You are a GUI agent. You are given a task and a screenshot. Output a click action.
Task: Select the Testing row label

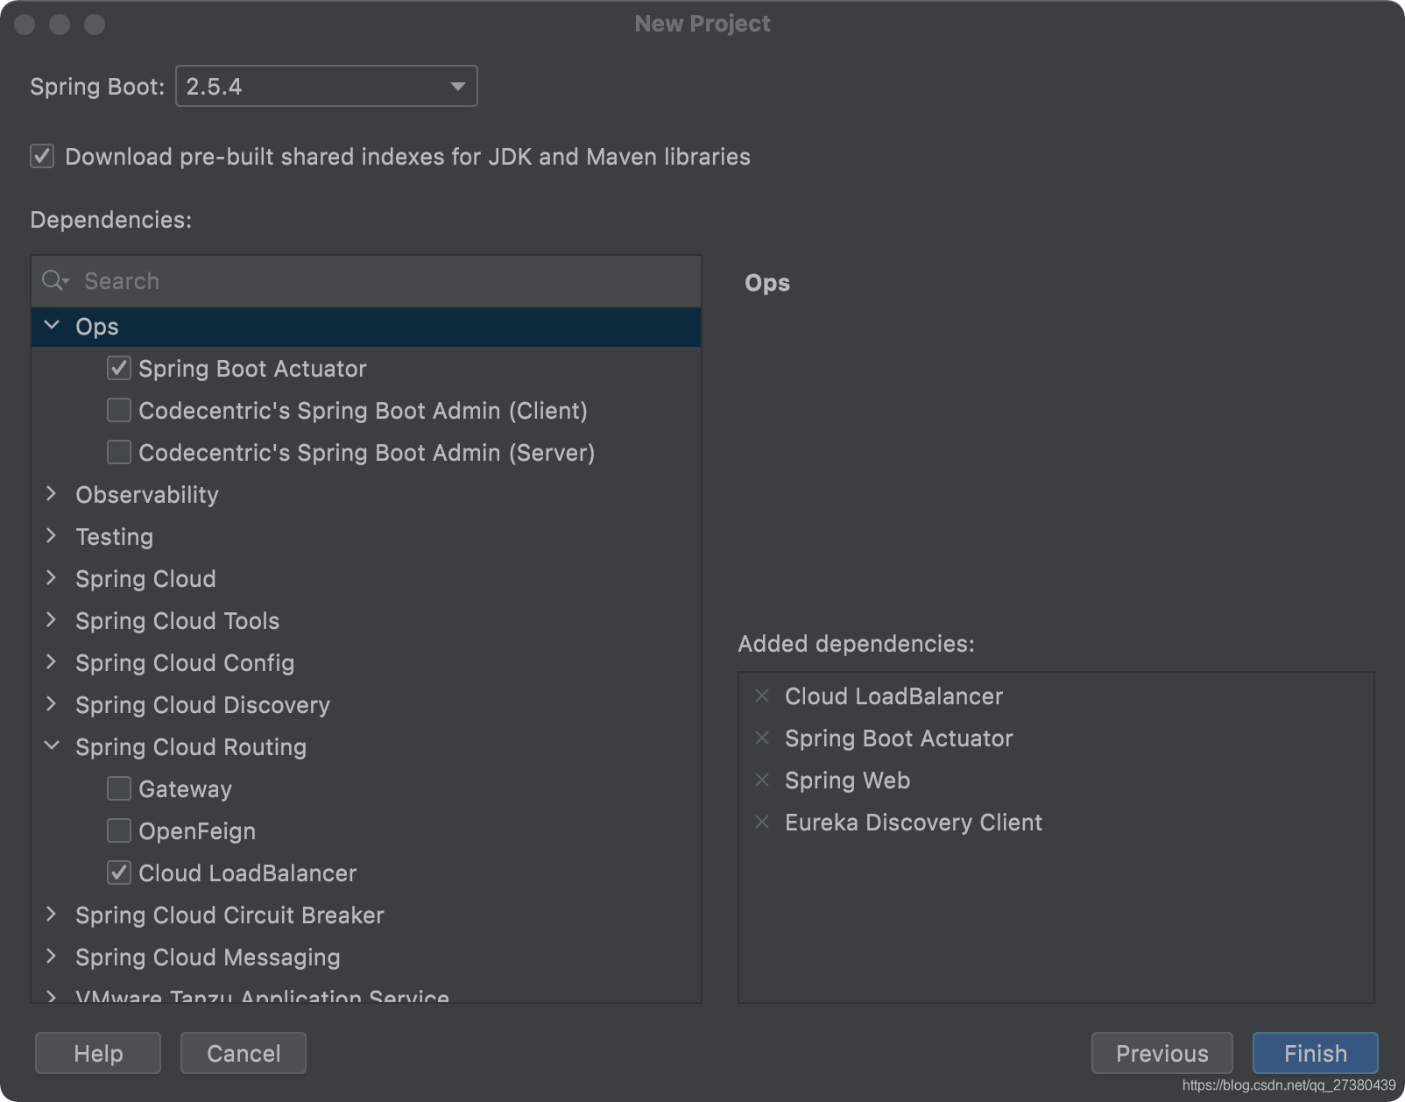[114, 537]
